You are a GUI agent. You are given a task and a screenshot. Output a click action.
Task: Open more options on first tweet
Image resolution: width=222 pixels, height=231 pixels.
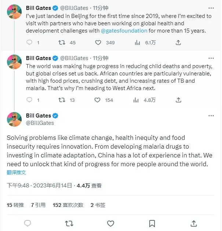[x=211, y=8]
